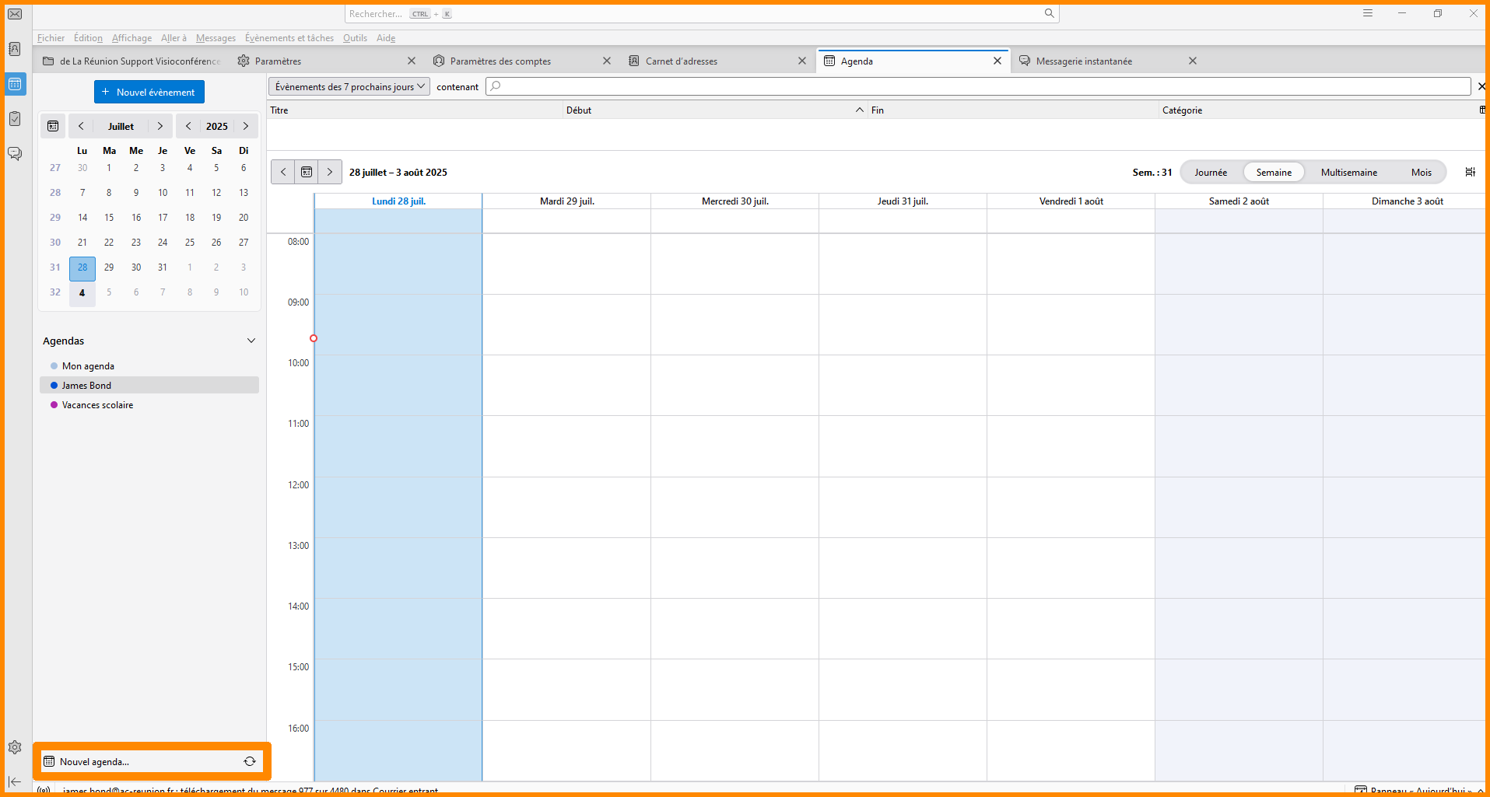Open the Chat sidebar icon
Image resolution: width=1490 pixels, height=797 pixels.
tap(15, 153)
